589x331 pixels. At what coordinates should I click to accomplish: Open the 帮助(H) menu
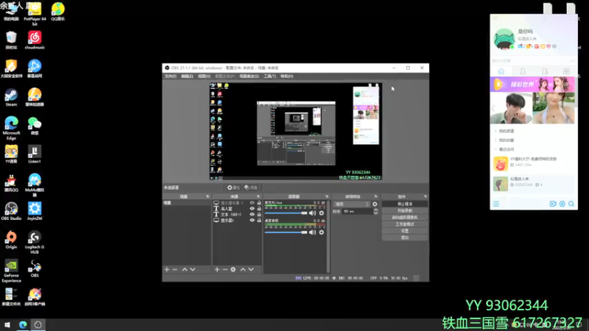[x=286, y=76]
